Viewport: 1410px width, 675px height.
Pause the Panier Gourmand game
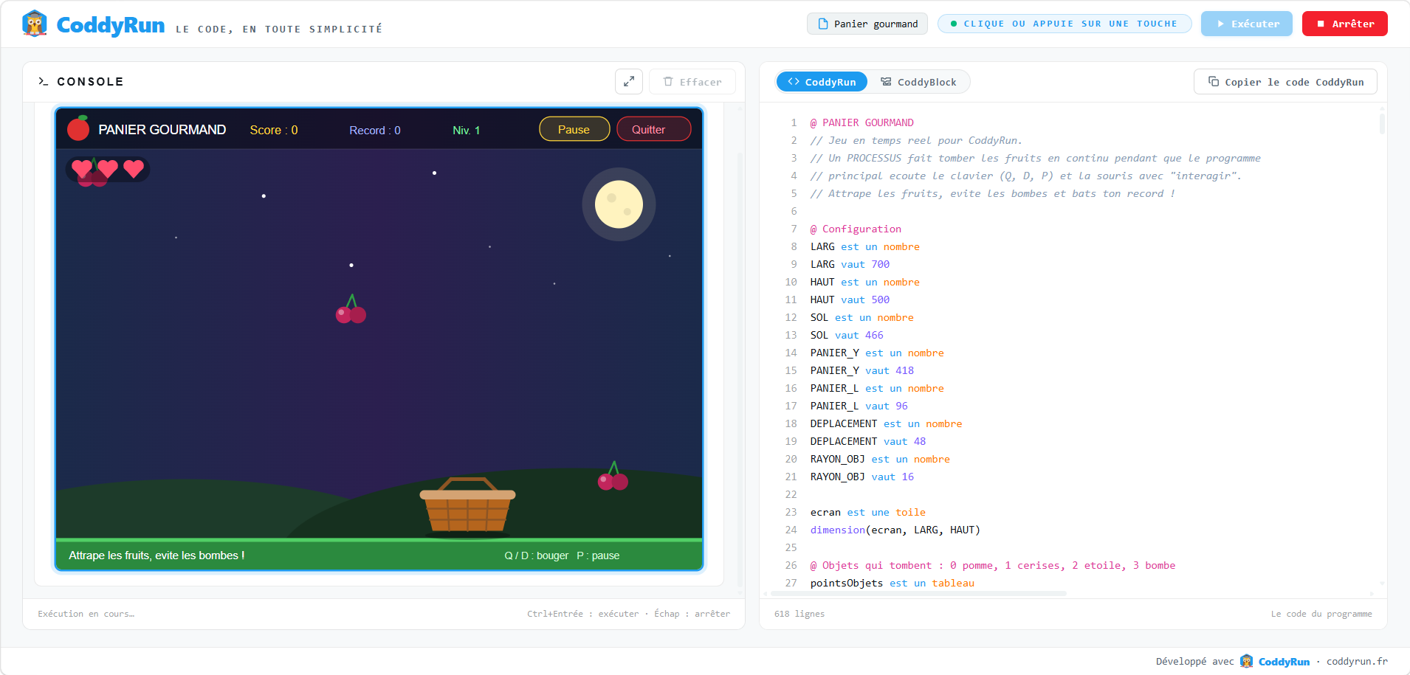click(x=574, y=129)
